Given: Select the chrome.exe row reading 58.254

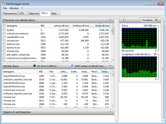Looking at the screenshot, I should [x=56, y=97].
